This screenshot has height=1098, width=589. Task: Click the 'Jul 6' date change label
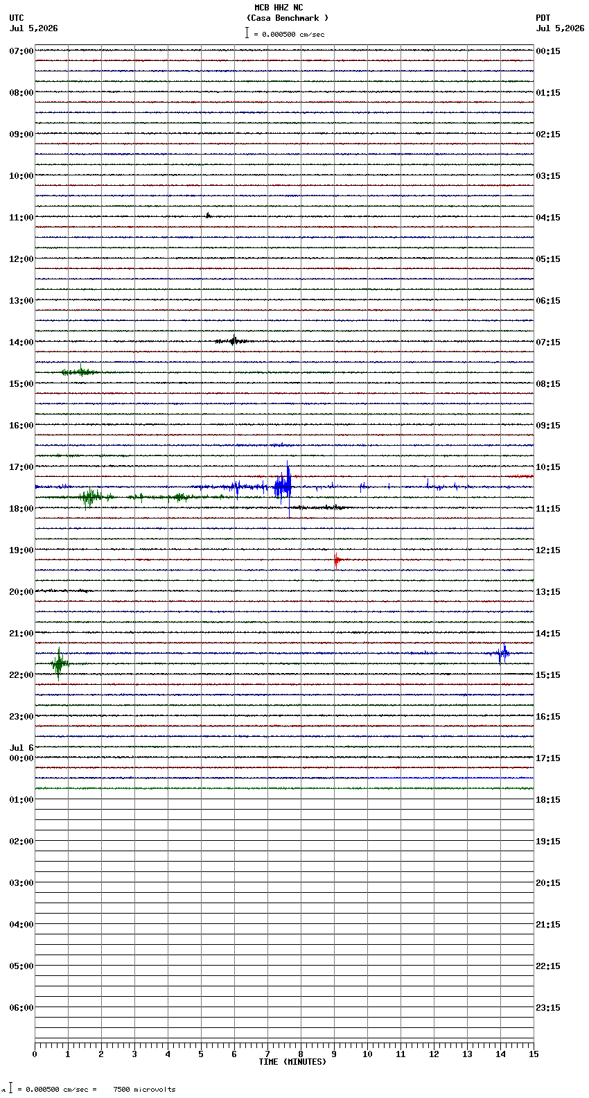tap(21, 748)
